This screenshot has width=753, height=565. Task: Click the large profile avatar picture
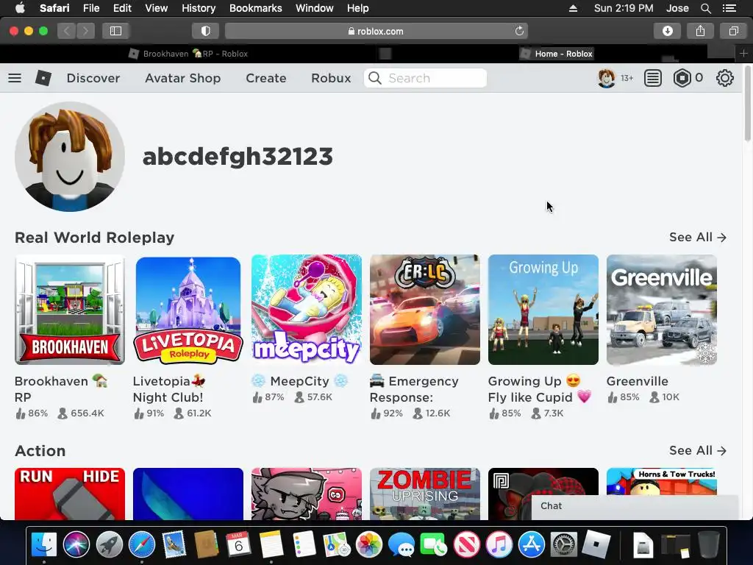tap(70, 157)
